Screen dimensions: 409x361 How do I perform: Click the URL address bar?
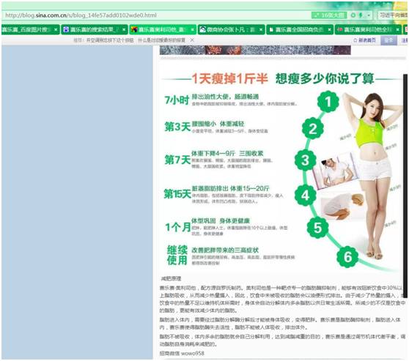click(157, 15)
